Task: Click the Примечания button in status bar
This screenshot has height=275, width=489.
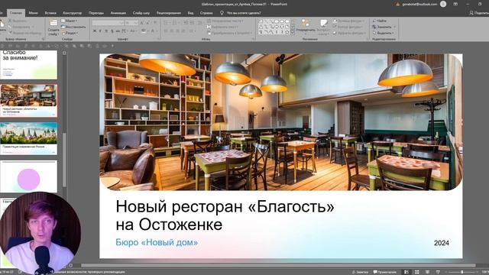Action: [x=385, y=272]
